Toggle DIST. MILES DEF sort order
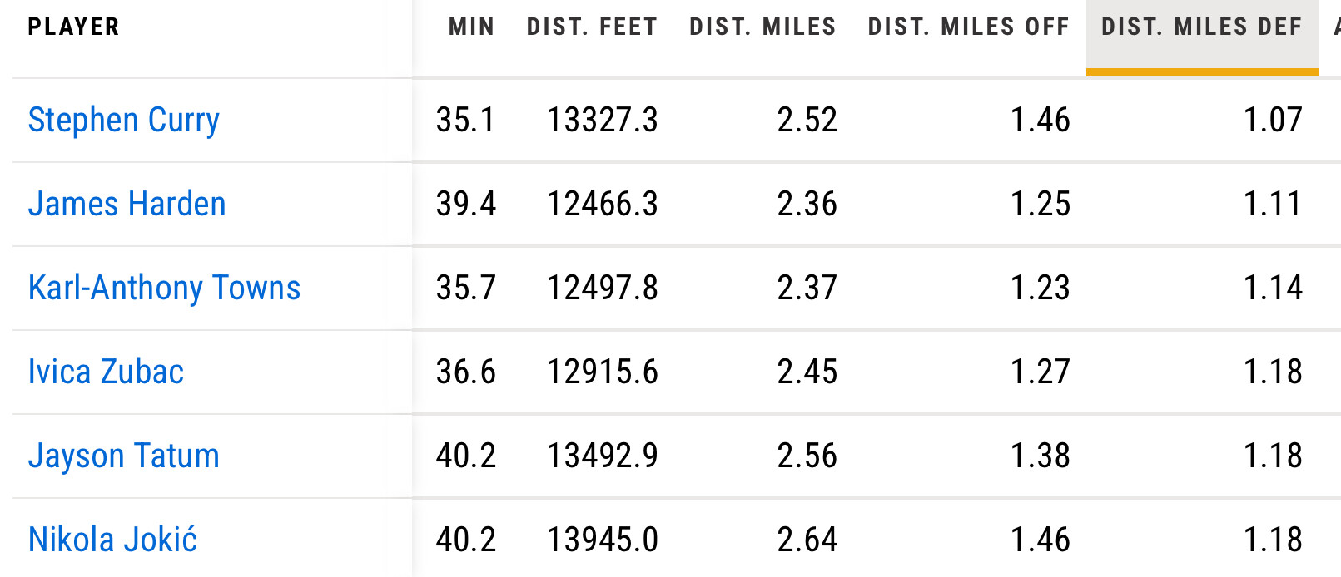Screen dimensions: 1341x577 1201,27
